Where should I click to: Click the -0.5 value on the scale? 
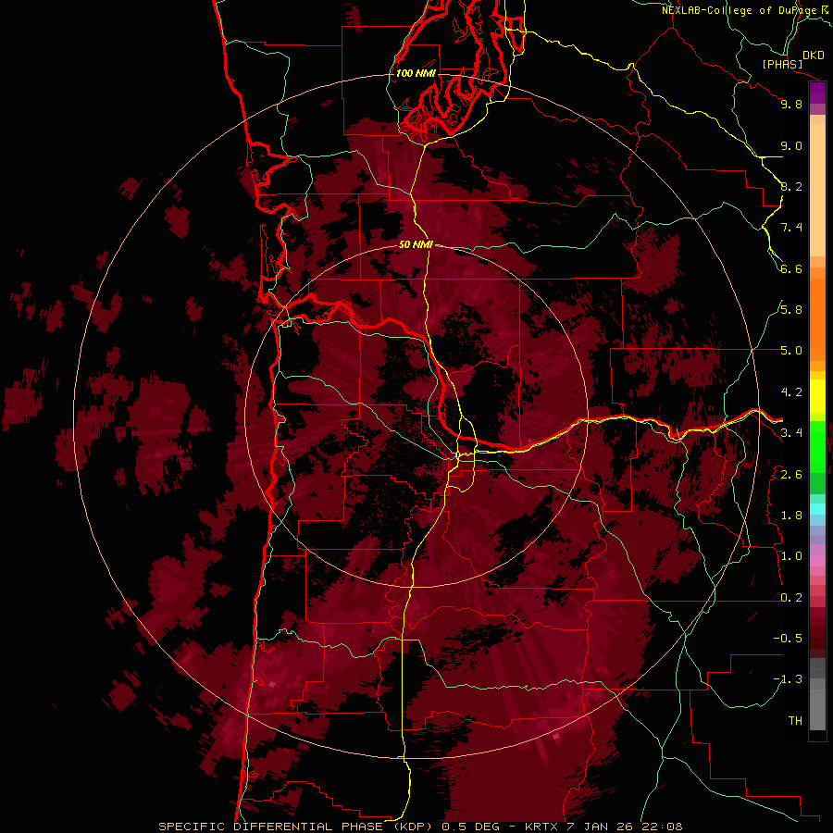tap(788, 638)
